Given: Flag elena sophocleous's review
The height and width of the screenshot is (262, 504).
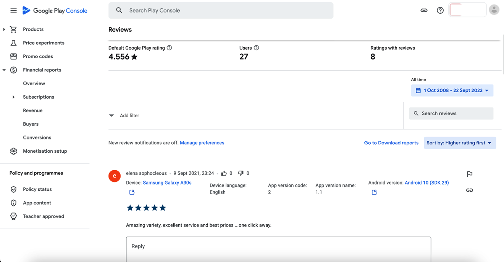Looking at the screenshot, I should [x=470, y=174].
